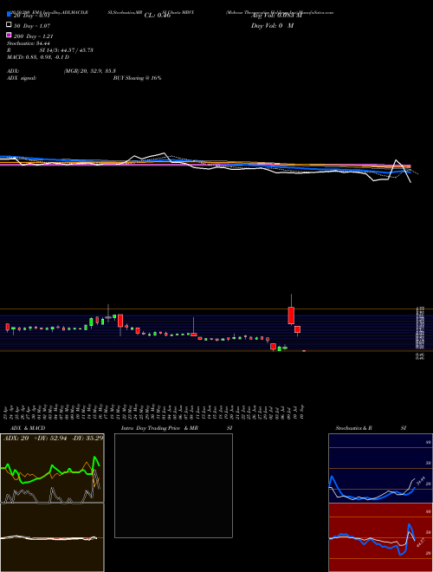Click the 'BUY Slowing @ 16%' signal text
Viewport: 433px width, 572px height.
point(137,78)
